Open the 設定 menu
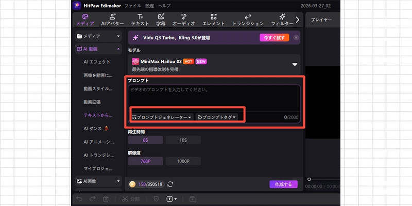Viewport: 412px width, 206px height. pyautogui.click(x=149, y=6)
